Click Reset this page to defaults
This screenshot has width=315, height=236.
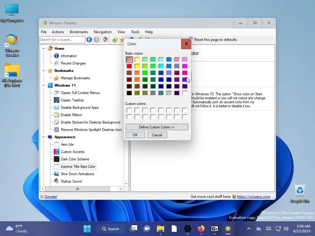(215, 40)
